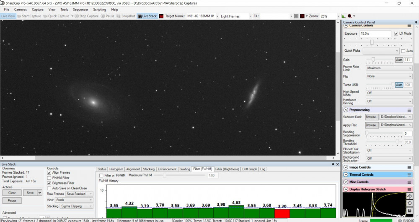Screen dimensions: 419x222
Task: Click the Live Stack Pause button
Action: [x=12, y=201]
